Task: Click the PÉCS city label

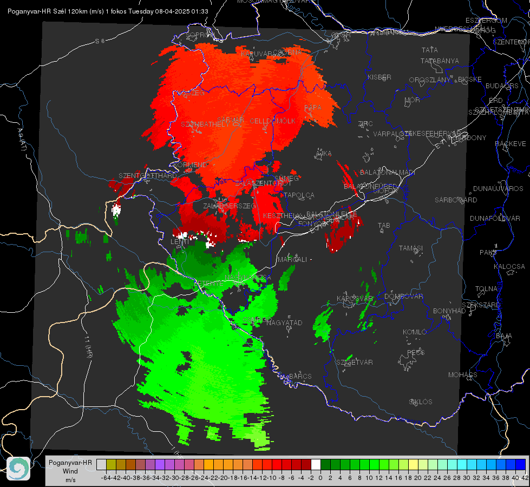Action: coord(415,352)
